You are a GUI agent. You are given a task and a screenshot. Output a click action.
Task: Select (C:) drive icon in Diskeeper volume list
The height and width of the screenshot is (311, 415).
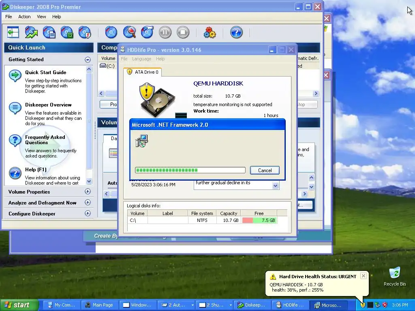point(103,66)
